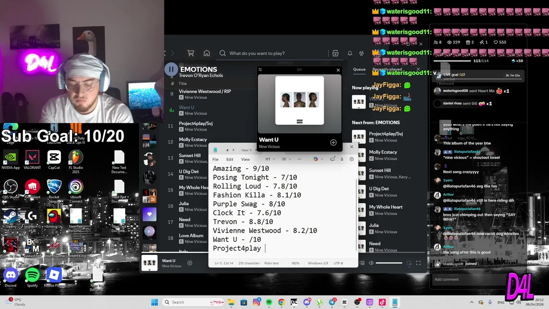Click now playing bar album thumbnail
The height and width of the screenshot is (309, 549).
click(x=150, y=263)
